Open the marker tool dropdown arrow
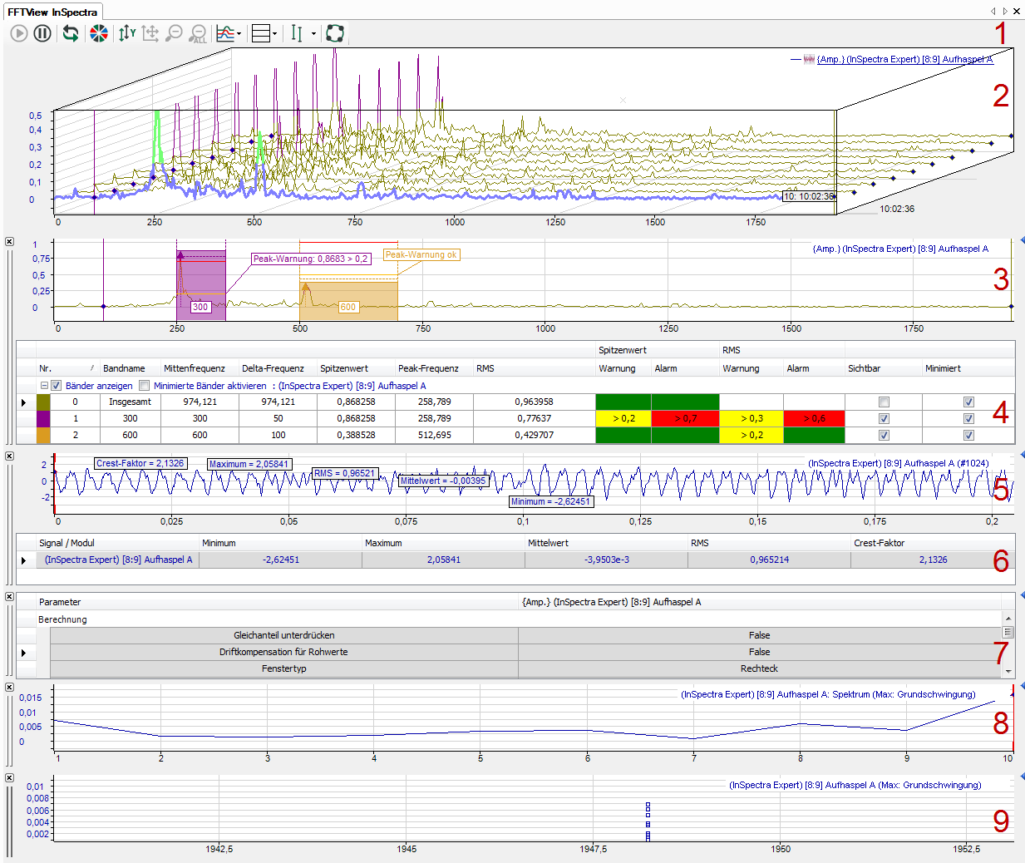Screen dimensions: 1025x863 [313, 34]
